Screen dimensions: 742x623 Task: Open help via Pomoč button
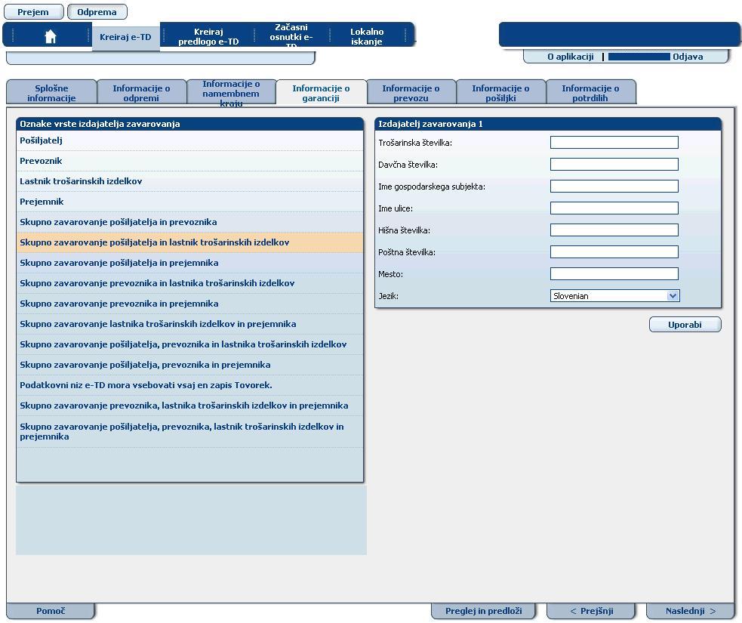click(x=51, y=611)
